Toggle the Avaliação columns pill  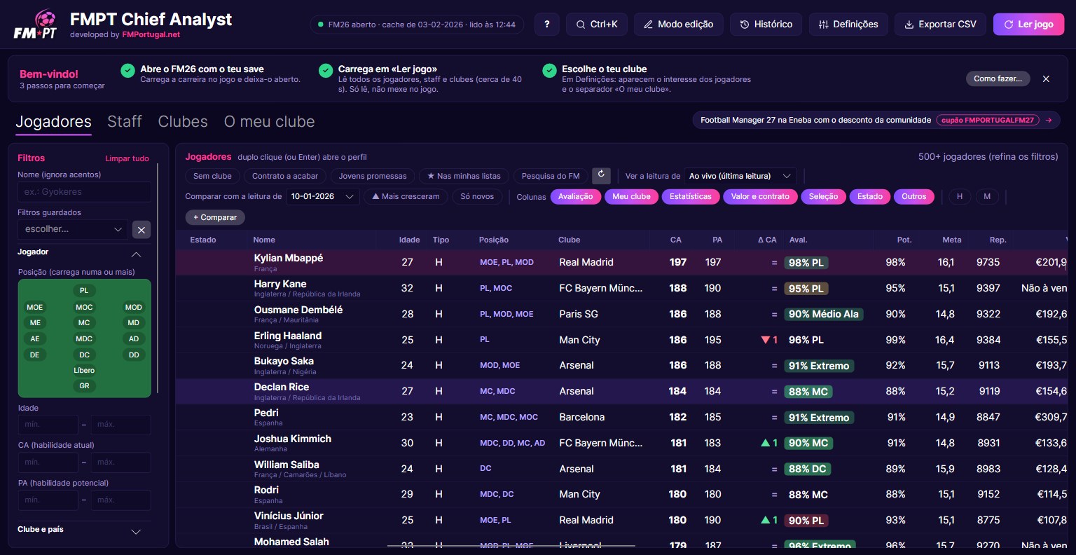[575, 197]
